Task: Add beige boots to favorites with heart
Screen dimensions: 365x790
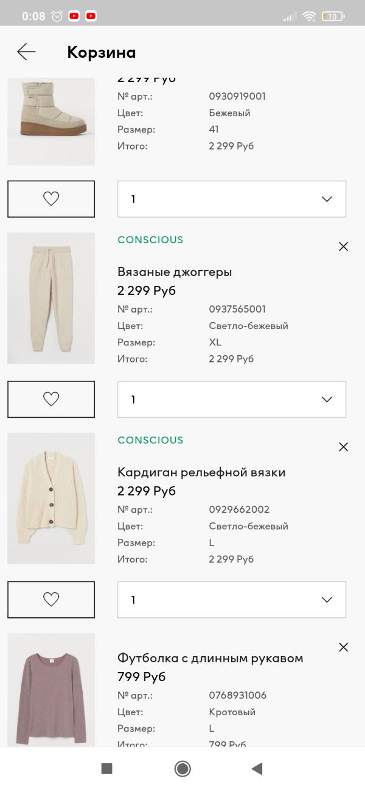Action: click(51, 199)
